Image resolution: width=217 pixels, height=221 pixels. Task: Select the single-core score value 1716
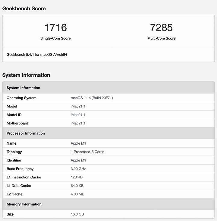click(x=55, y=27)
